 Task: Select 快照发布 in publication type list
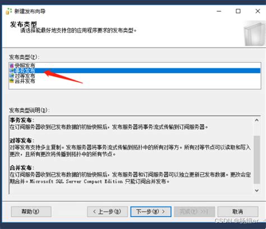(135, 66)
